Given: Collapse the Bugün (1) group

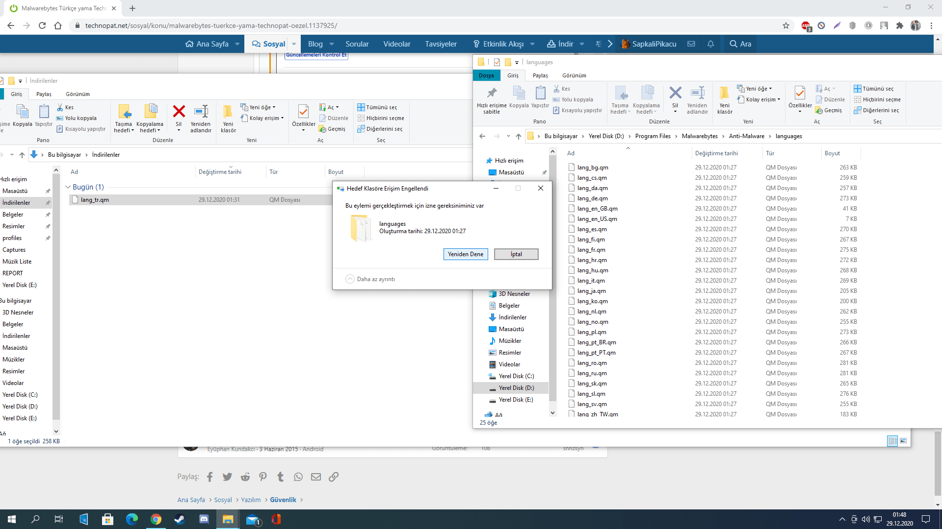Looking at the screenshot, I should pos(68,187).
